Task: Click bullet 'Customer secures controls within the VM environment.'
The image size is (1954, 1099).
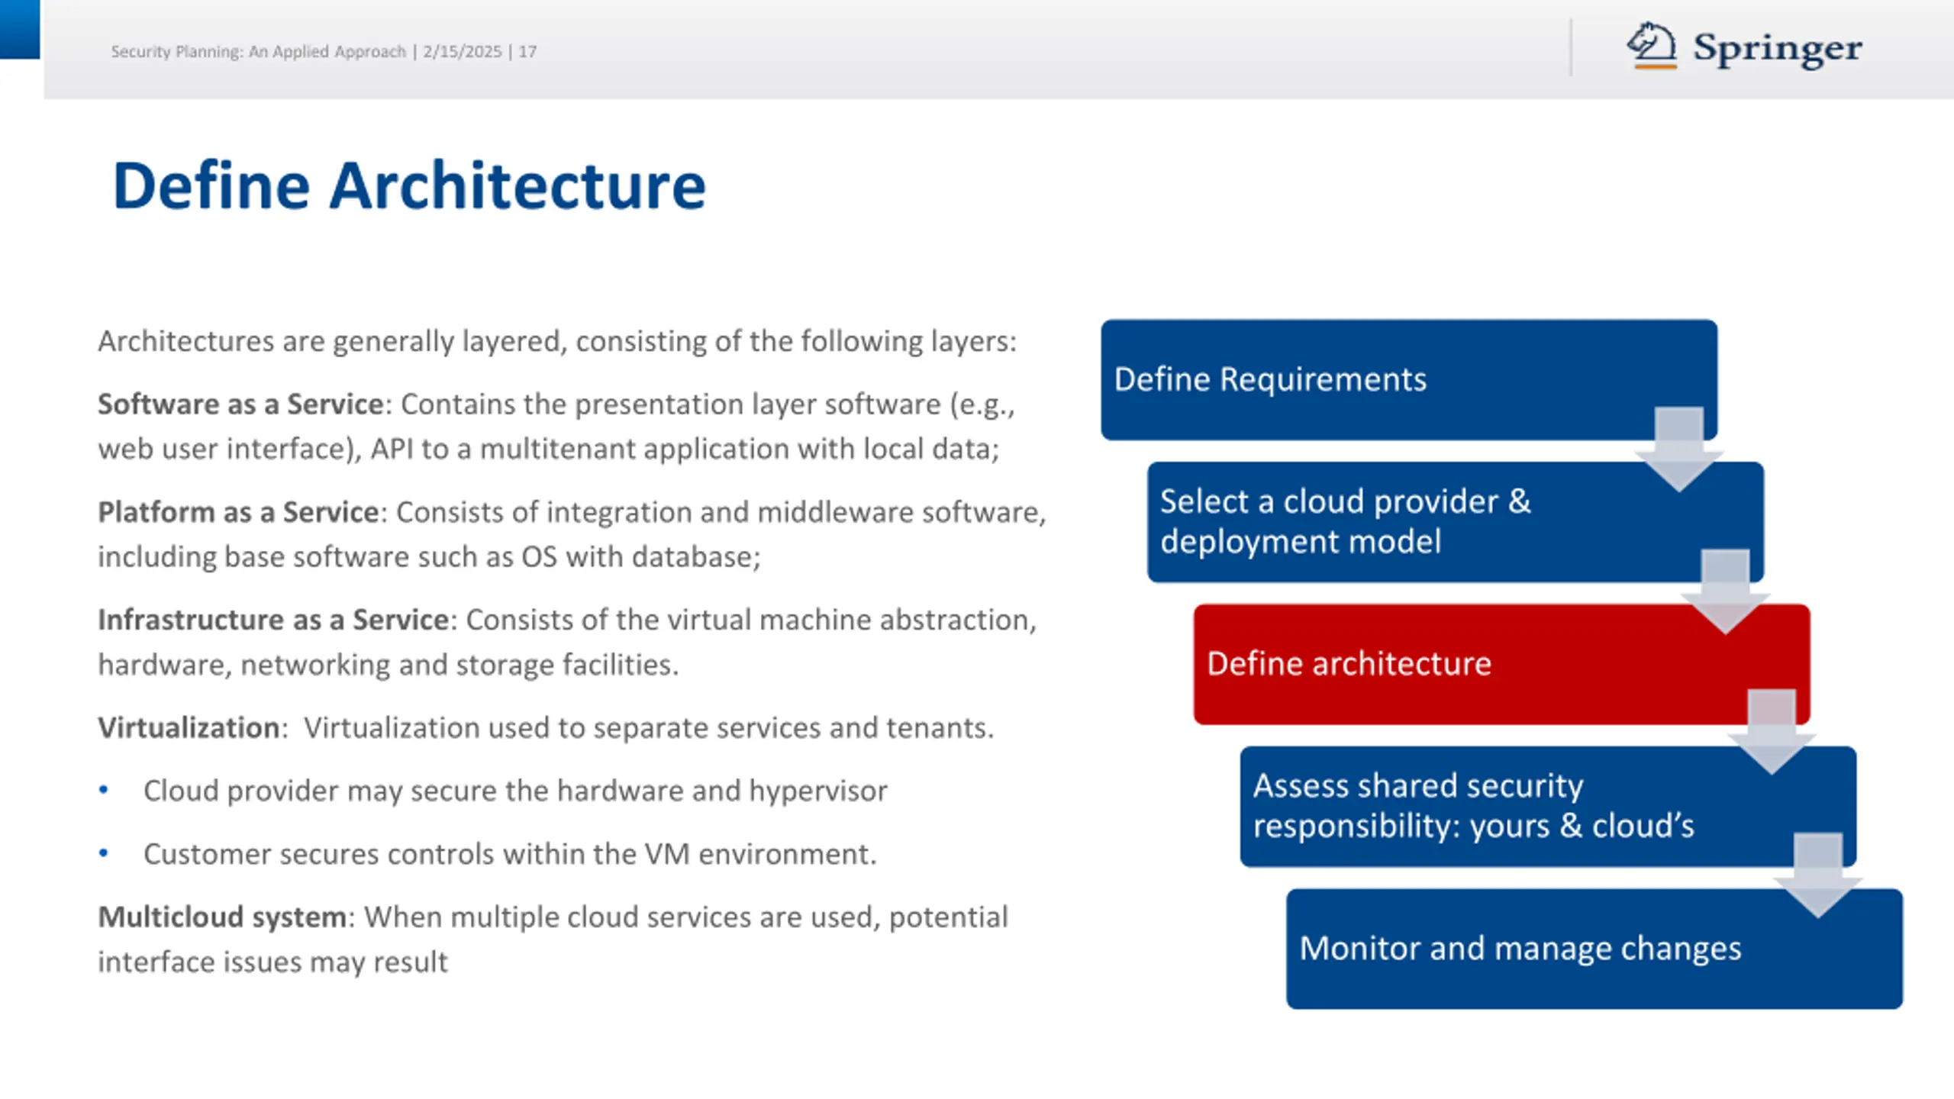Action: pos(510,854)
